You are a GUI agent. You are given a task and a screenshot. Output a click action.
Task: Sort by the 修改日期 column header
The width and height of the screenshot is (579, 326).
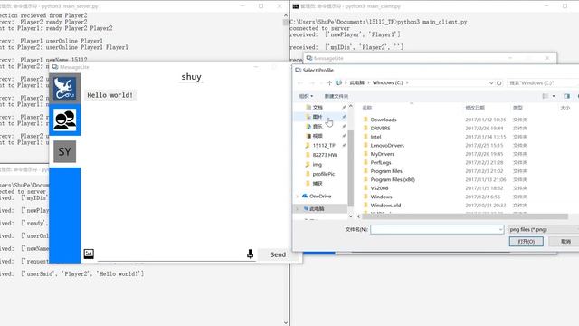475,108
